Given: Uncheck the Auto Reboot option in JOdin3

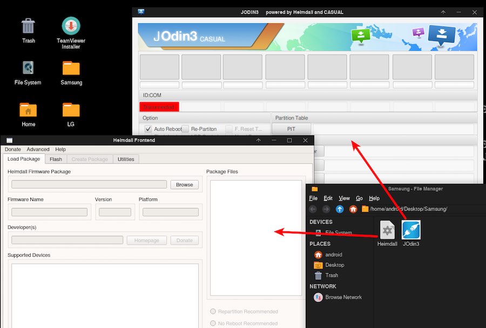Looking at the screenshot, I should [x=148, y=129].
